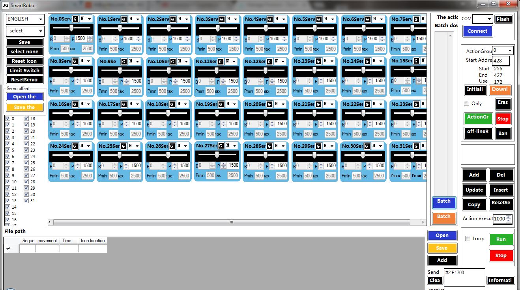Click the G icon on No.12 servo
Image resolution: width=520 pixels, height=290 pixels.
point(269,61)
